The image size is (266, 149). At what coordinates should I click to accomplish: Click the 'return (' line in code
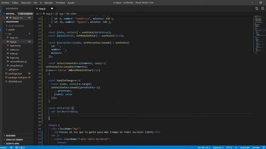click(54, 125)
